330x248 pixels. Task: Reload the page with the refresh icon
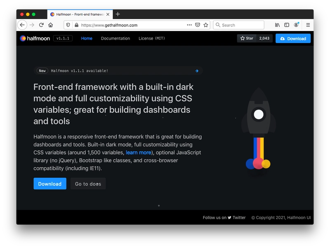point(41,25)
